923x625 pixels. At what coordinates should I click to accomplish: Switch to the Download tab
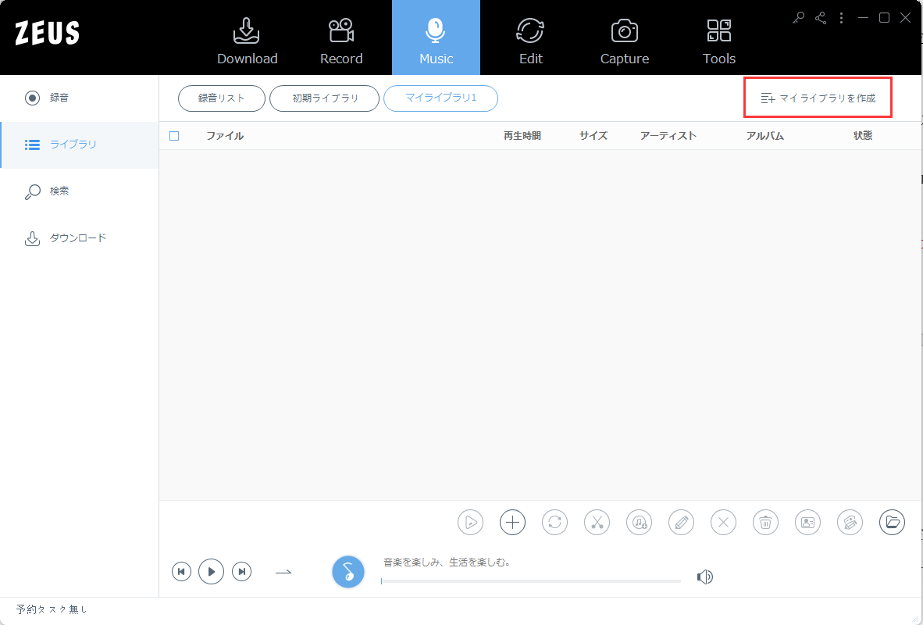pyautogui.click(x=247, y=37)
